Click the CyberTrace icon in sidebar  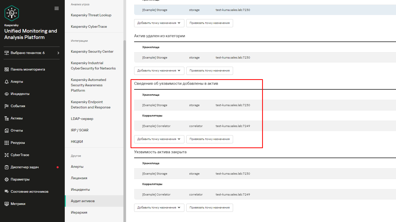pos(7,155)
